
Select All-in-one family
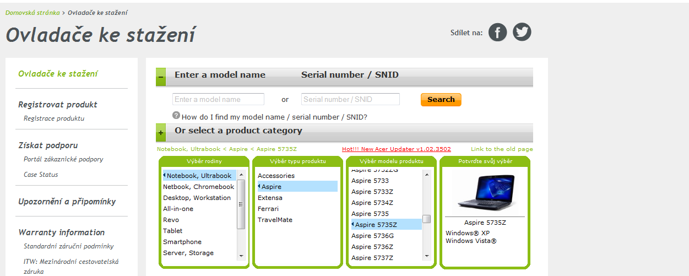pos(178,209)
